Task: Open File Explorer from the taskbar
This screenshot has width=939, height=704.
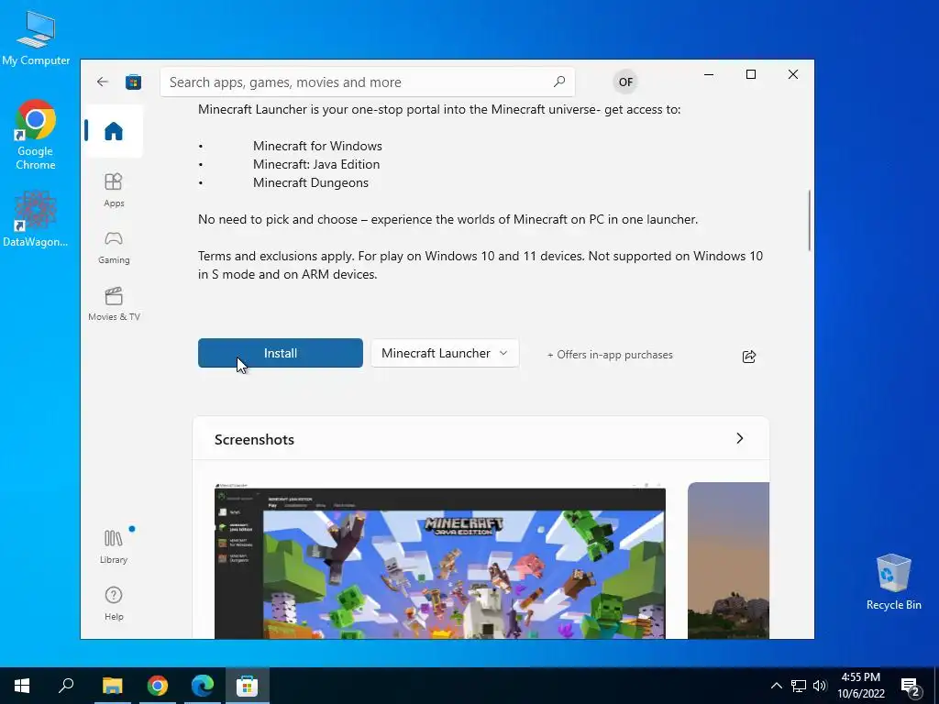Action: (112, 686)
